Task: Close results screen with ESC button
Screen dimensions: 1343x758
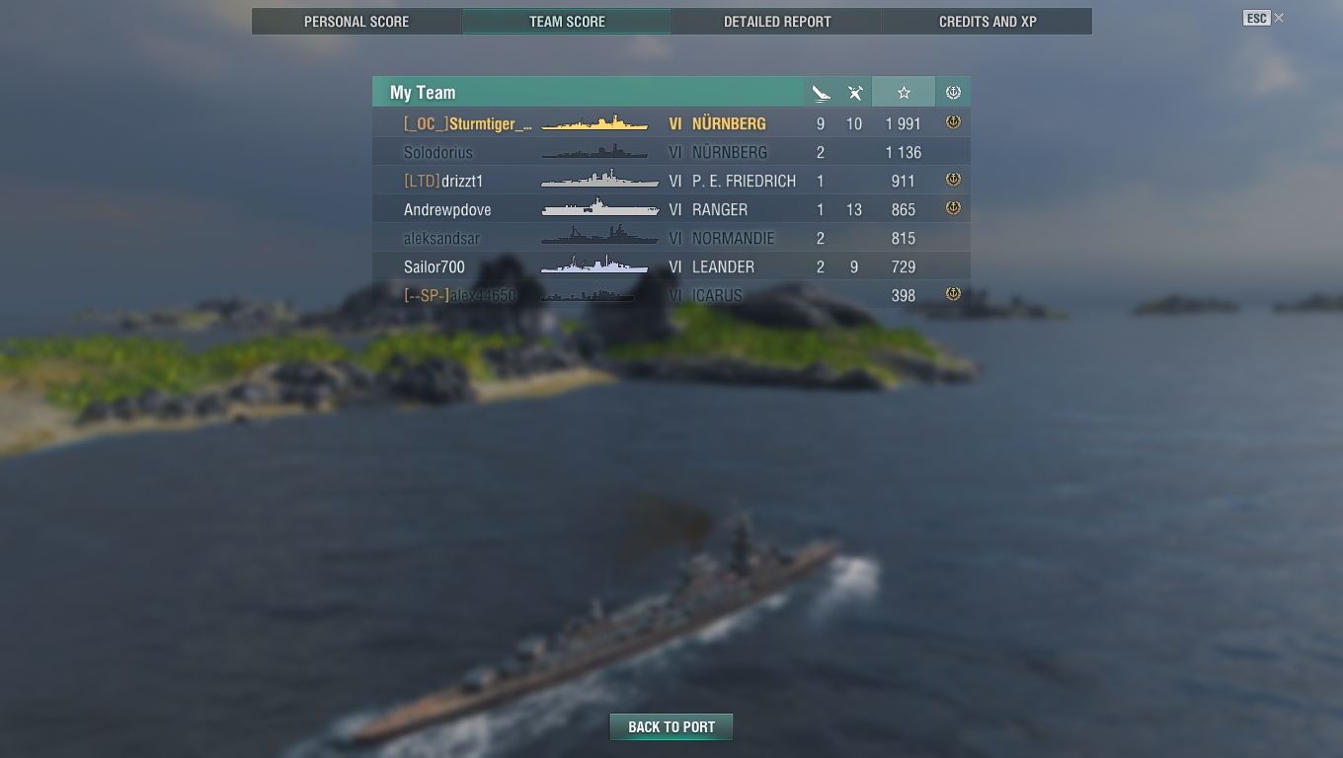Action: tap(1256, 18)
